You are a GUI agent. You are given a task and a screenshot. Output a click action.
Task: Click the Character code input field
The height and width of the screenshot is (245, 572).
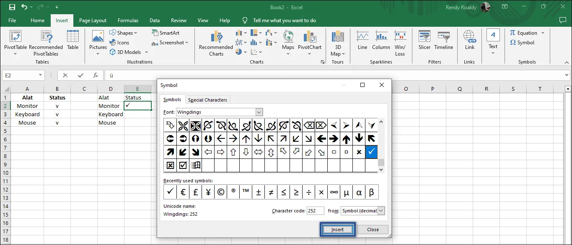click(x=315, y=211)
